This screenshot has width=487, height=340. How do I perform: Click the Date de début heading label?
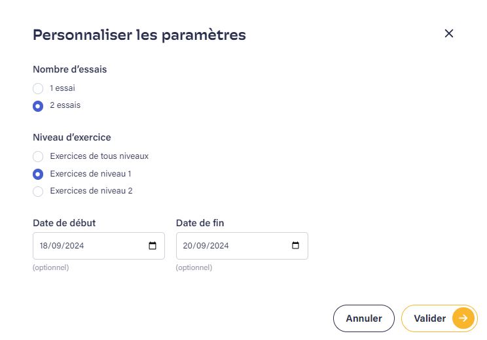[64, 223]
